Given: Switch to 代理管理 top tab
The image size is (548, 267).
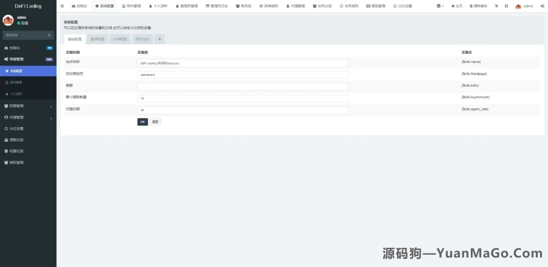Looking at the screenshot, I should (x=295, y=6).
